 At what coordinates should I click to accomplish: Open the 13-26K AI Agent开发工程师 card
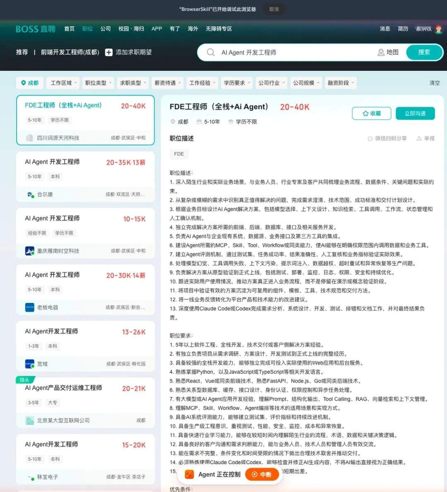pyautogui.click(x=85, y=346)
